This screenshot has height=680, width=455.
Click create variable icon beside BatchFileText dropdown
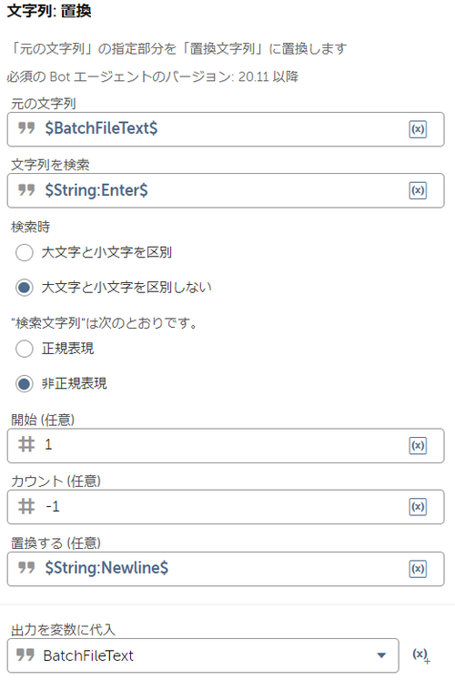coord(420,655)
